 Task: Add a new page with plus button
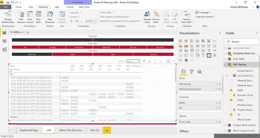[107, 130]
